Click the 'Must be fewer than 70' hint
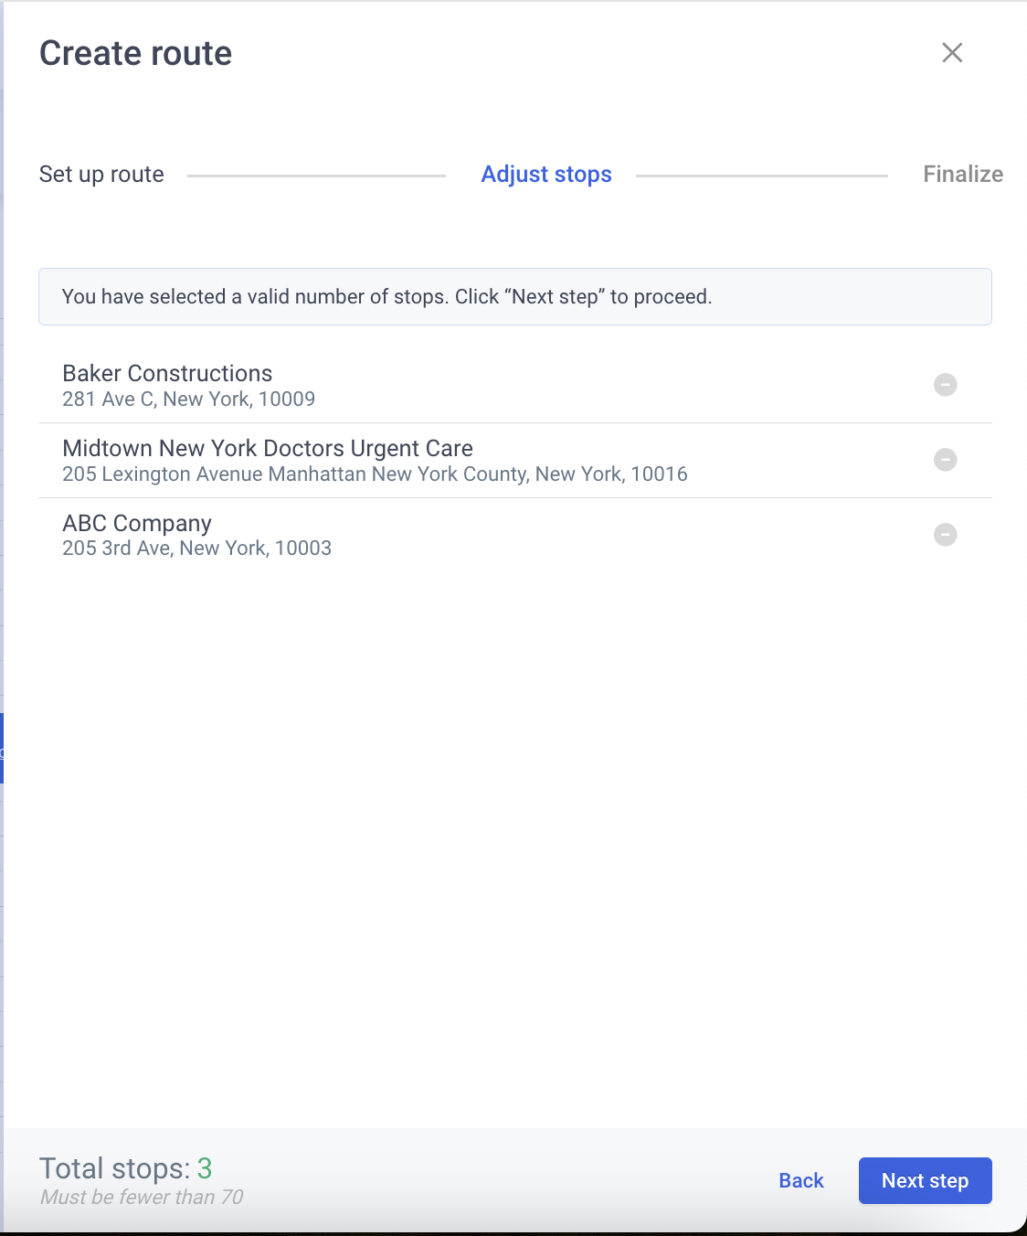 [142, 1198]
